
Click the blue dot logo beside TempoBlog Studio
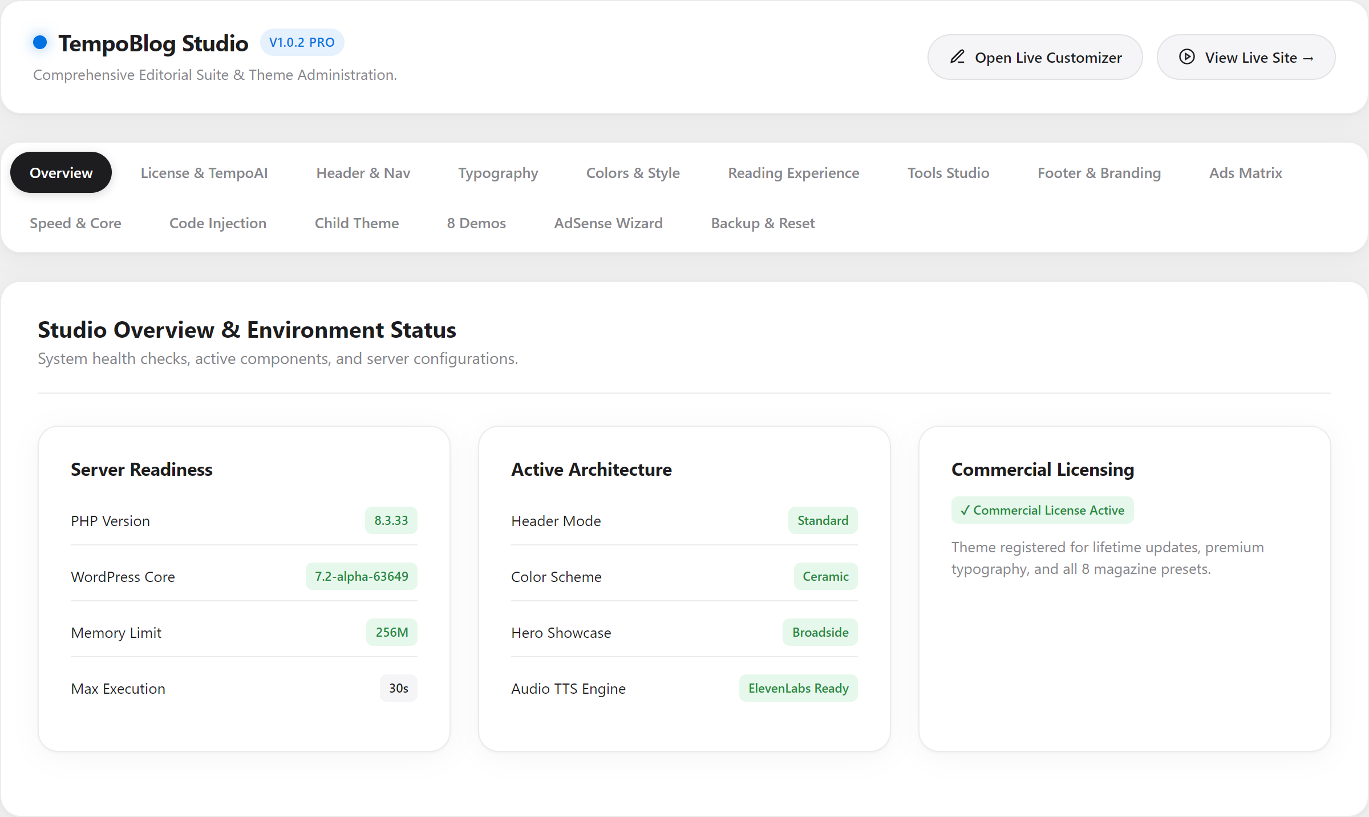pyautogui.click(x=40, y=42)
